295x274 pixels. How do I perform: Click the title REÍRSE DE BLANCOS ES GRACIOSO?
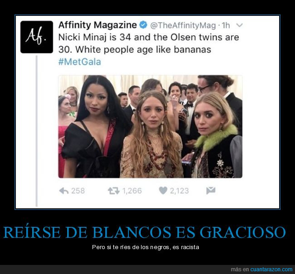[x=144, y=232]
